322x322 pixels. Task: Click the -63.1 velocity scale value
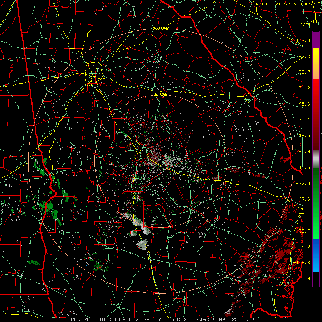303,215
